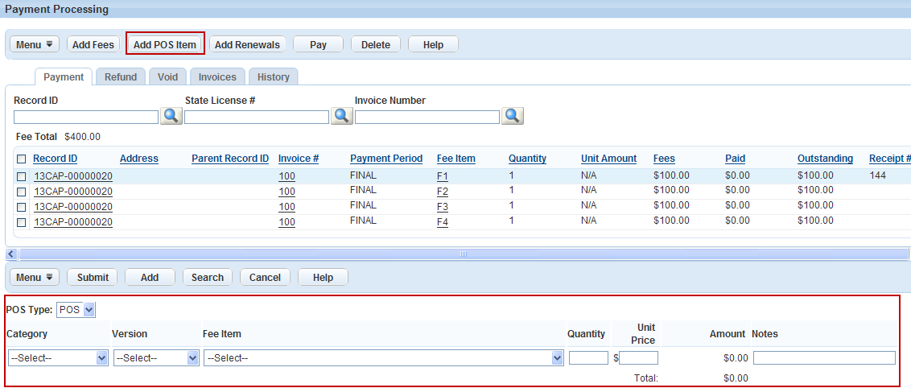Open the Invoices tab
The image size is (911, 388).
coord(217,77)
